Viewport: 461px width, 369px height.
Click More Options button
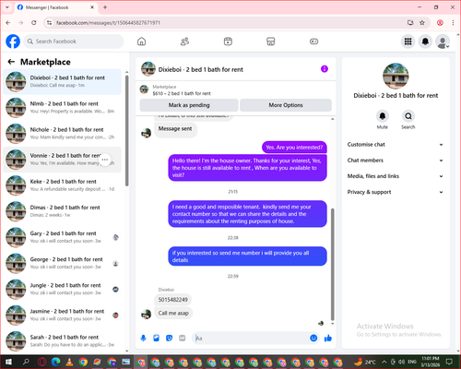pos(286,105)
